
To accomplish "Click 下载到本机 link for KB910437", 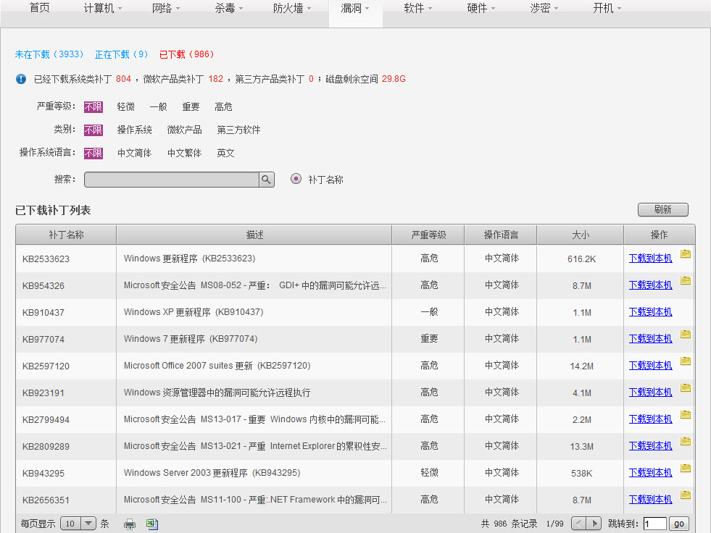I will (x=650, y=312).
